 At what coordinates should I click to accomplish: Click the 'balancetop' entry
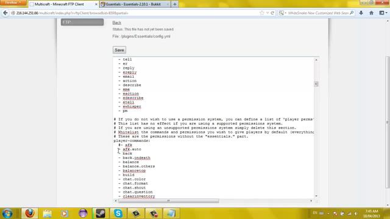tap(134, 171)
